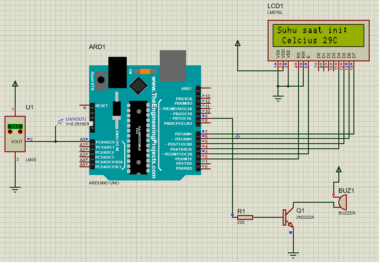Click the U1(VOUT) probe name label
This screenshot has width=379, height=262.
pyautogui.click(x=76, y=119)
